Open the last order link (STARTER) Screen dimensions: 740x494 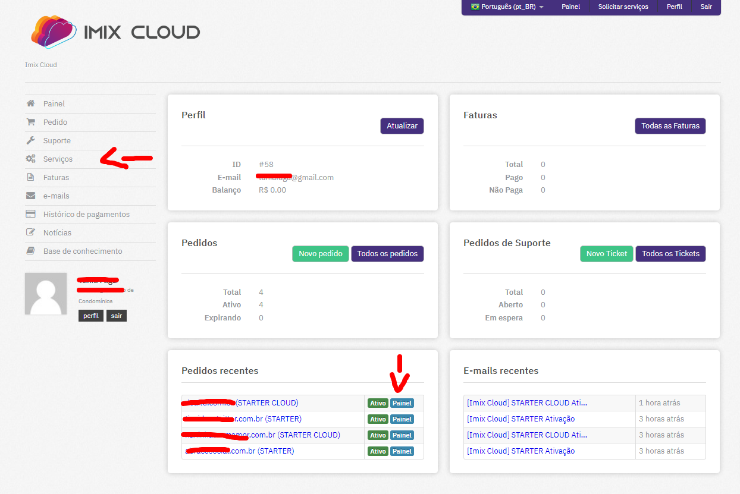[x=239, y=451]
